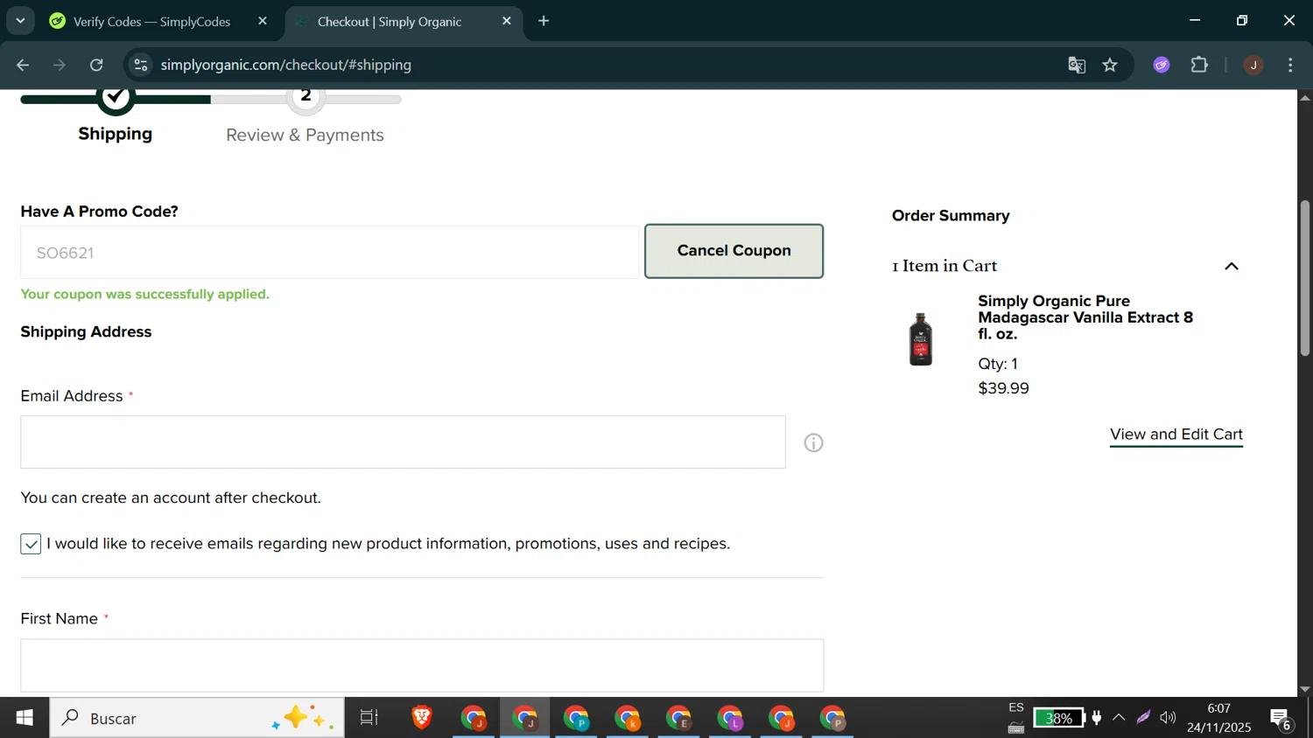Click the $39.99 item price
Viewport: 1313px width, 738px height.
coord(1003,388)
